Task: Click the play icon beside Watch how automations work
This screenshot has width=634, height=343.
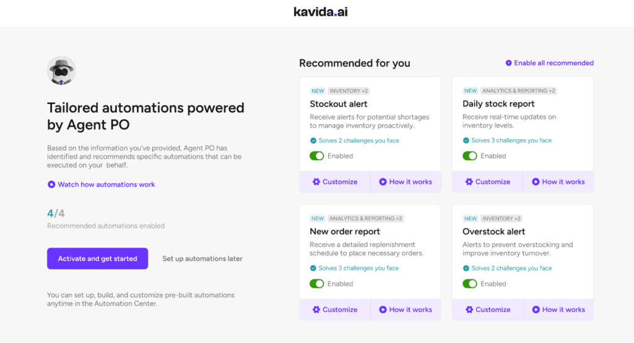Action: click(51, 185)
